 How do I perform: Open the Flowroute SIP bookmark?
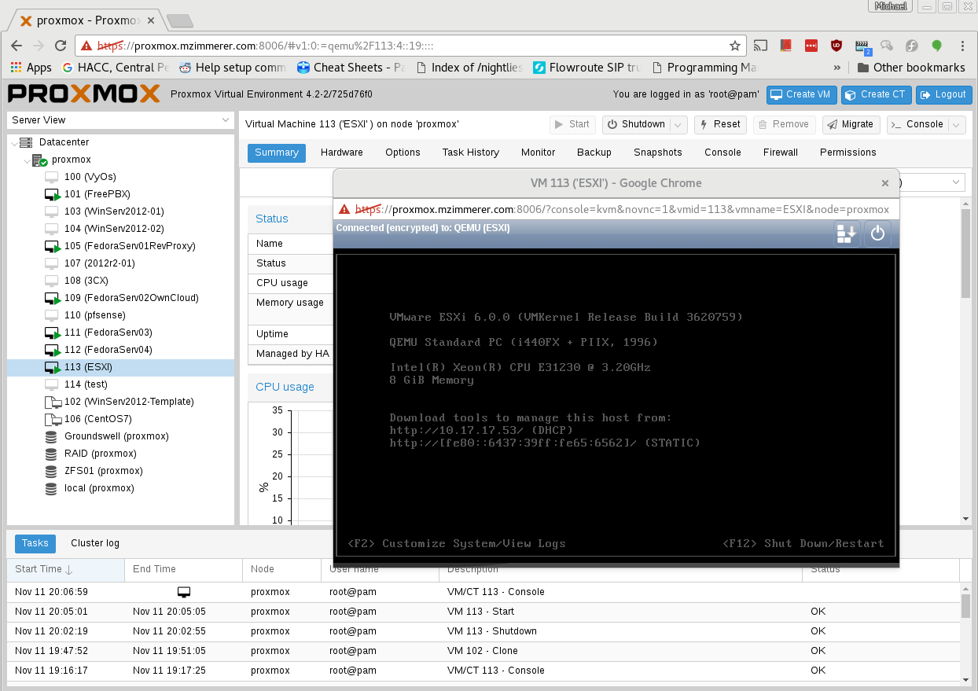click(x=587, y=68)
